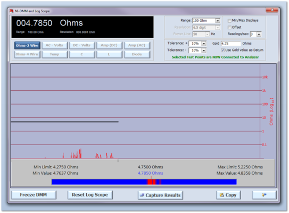The image size is (289, 213).
Task: Select Diode measurement mode
Action: [x=137, y=54]
